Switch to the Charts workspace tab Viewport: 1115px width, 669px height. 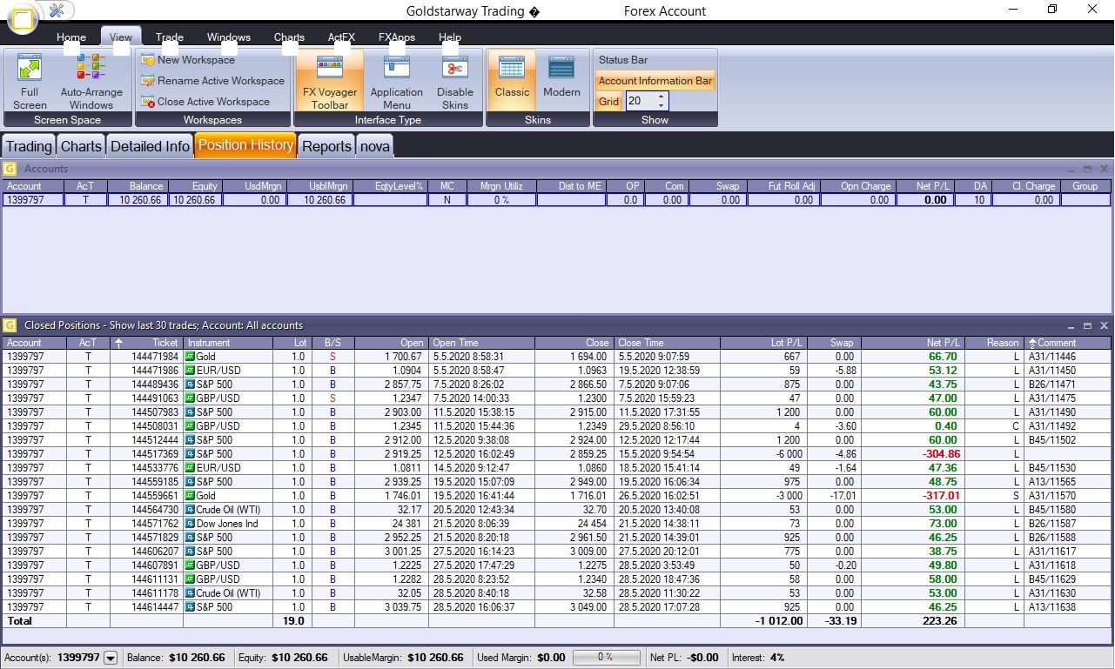[81, 146]
